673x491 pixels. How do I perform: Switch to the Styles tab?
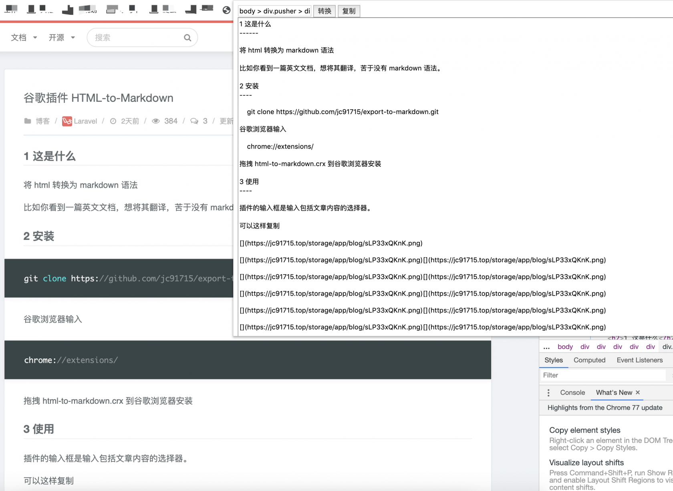554,360
